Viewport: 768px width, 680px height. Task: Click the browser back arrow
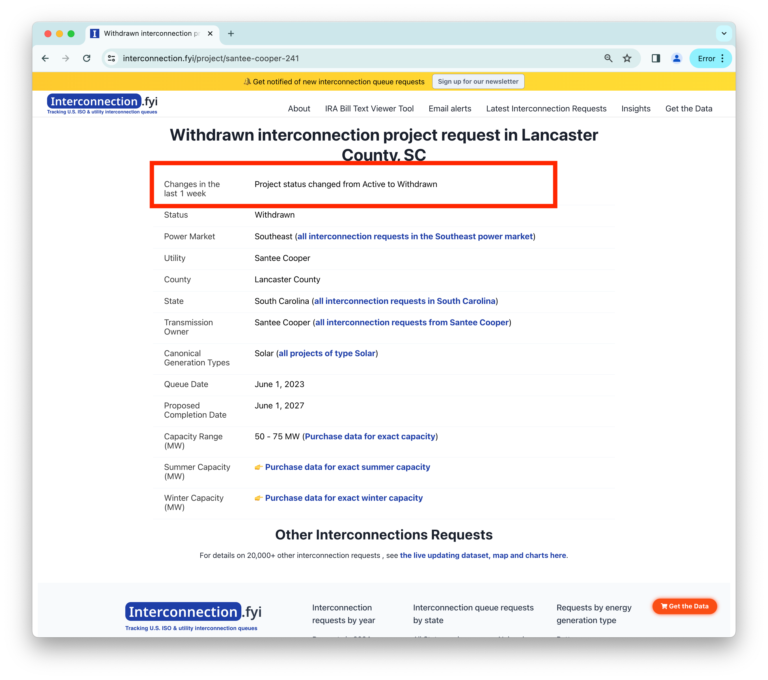pyautogui.click(x=45, y=58)
